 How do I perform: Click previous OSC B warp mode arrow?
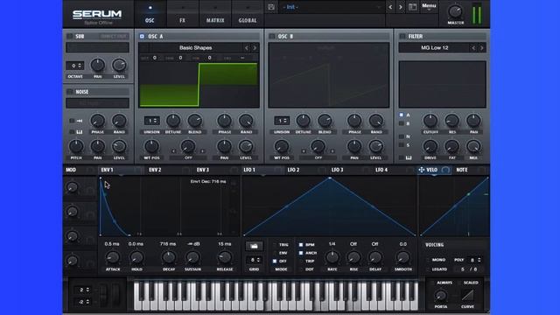point(304,151)
